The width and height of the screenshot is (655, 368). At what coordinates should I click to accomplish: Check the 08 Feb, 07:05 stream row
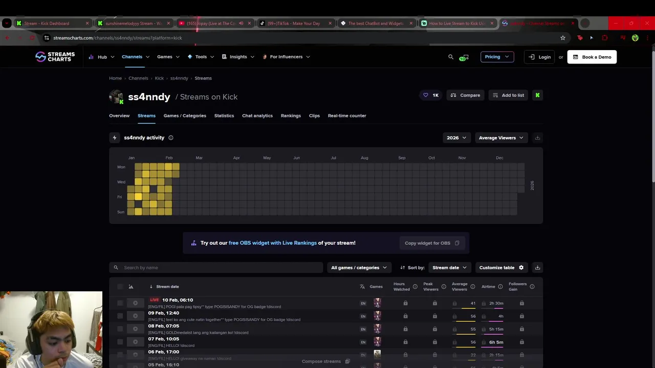(x=120, y=329)
